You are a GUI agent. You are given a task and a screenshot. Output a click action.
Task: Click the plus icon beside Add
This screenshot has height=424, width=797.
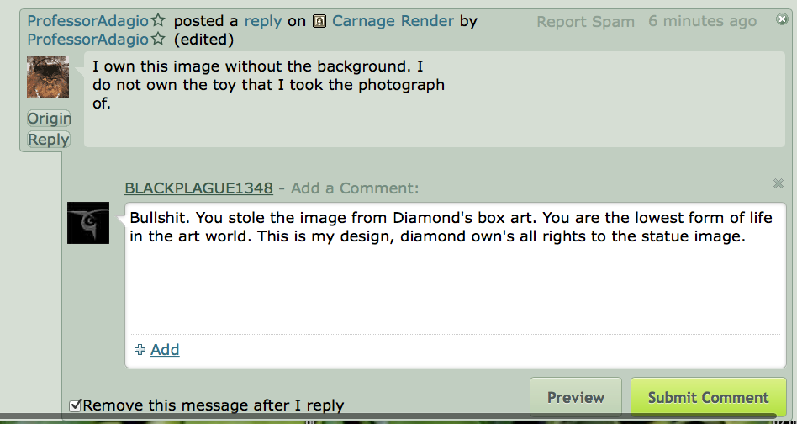140,350
